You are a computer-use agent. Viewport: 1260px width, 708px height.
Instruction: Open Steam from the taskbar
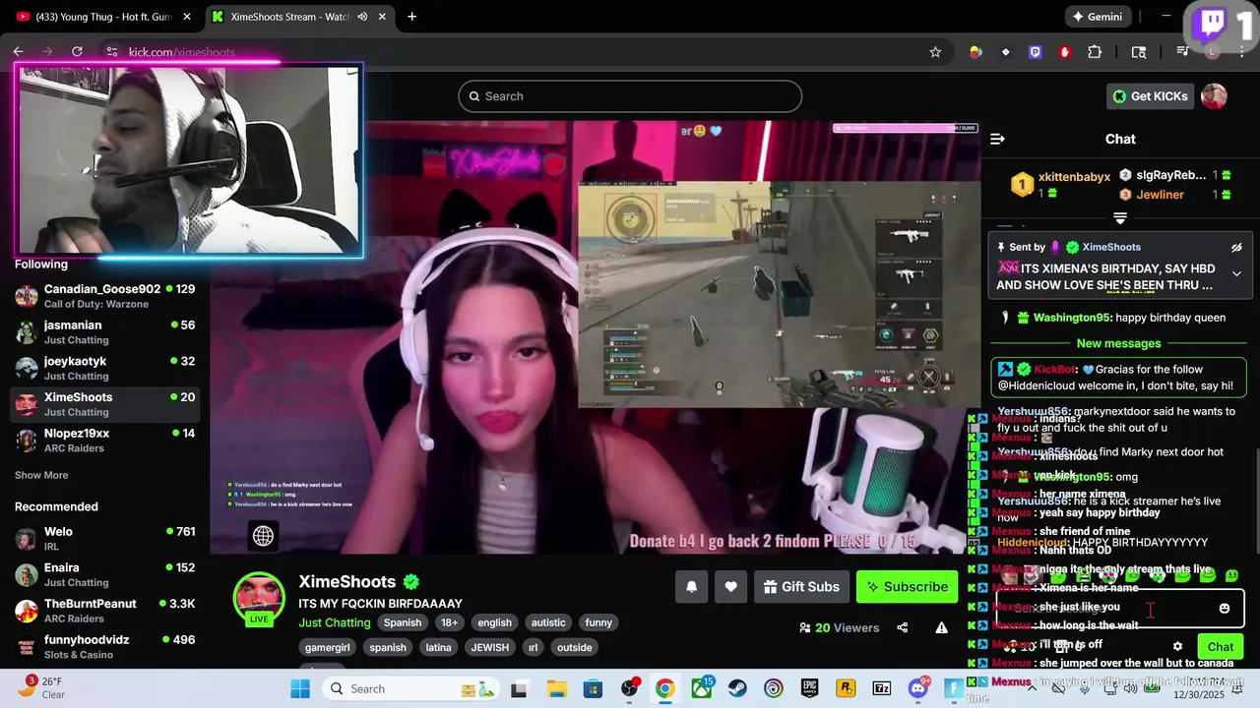click(737, 688)
